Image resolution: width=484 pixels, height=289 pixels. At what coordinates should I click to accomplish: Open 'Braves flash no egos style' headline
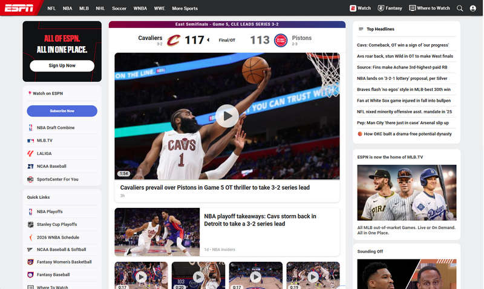[404, 90]
